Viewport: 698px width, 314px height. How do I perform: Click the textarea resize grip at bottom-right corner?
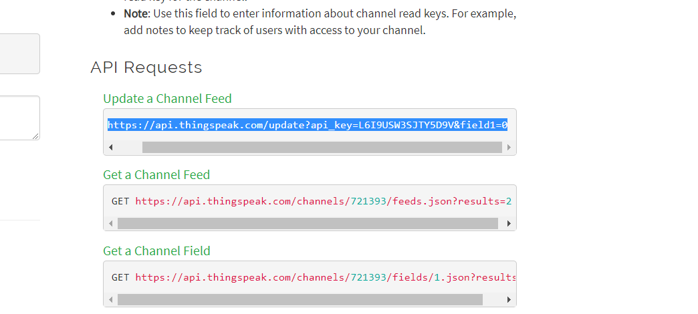(35, 136)
